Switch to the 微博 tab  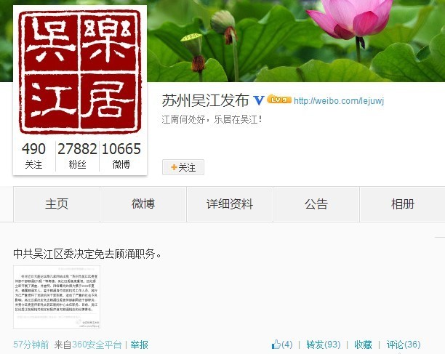pyautogui.click(x=143, y=204)
